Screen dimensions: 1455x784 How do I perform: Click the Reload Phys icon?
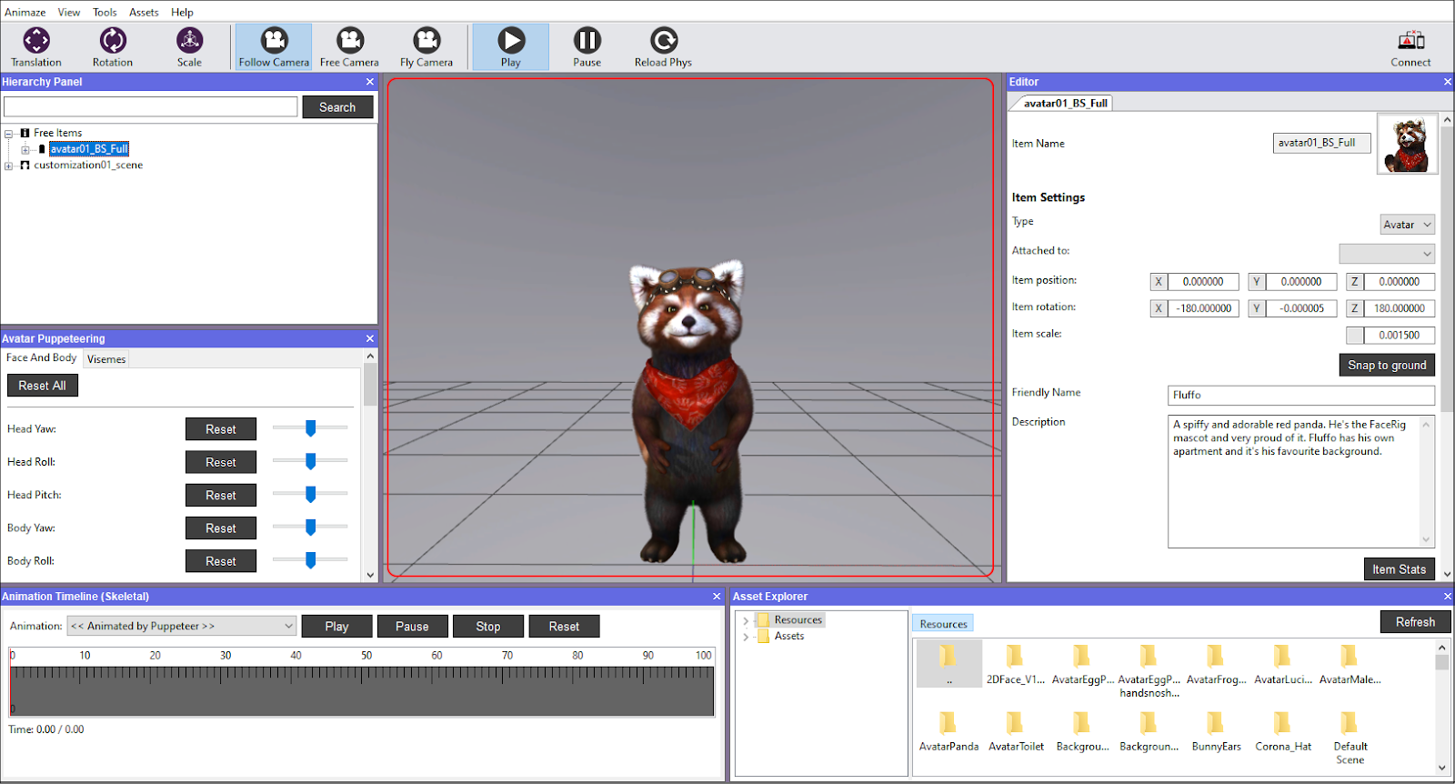663,47
